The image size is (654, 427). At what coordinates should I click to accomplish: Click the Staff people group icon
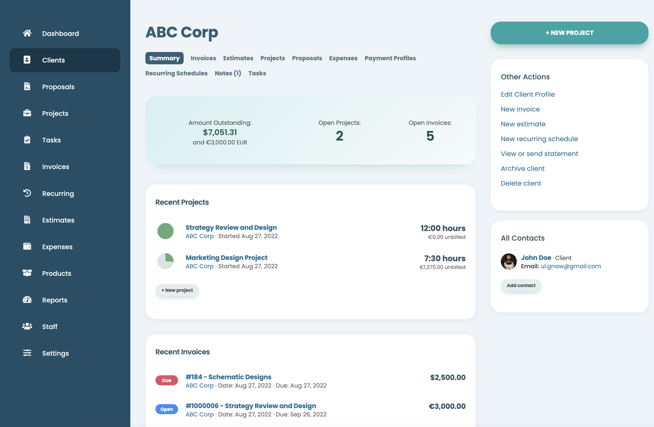pyautogui.click(x=27, y=326)
